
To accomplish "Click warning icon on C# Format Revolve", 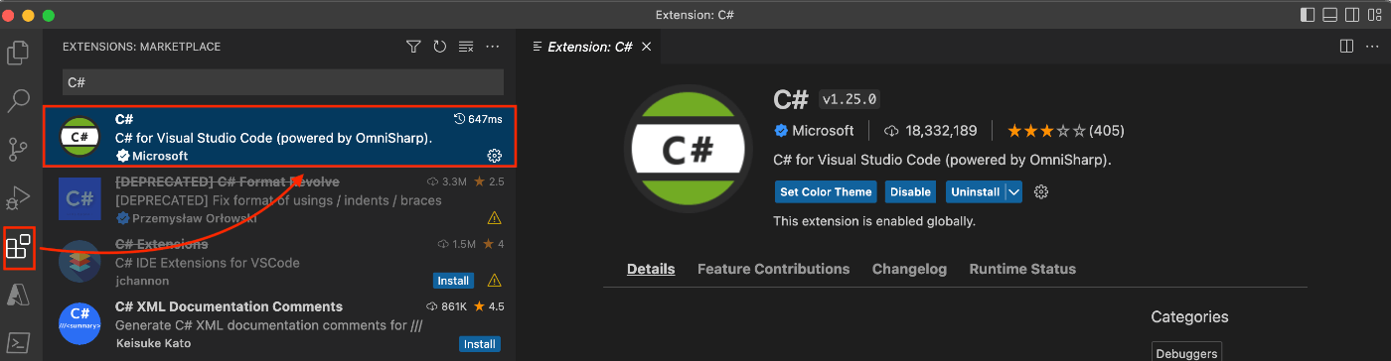I will (x=494, y=218).
